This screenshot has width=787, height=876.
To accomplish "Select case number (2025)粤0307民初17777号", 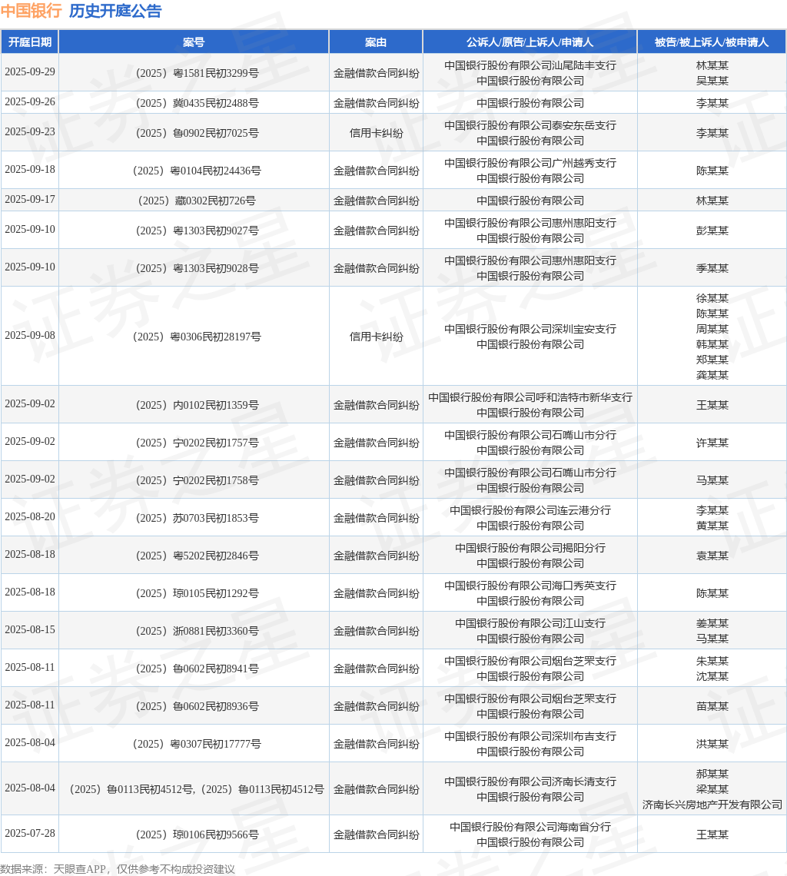I will point(197,744).
